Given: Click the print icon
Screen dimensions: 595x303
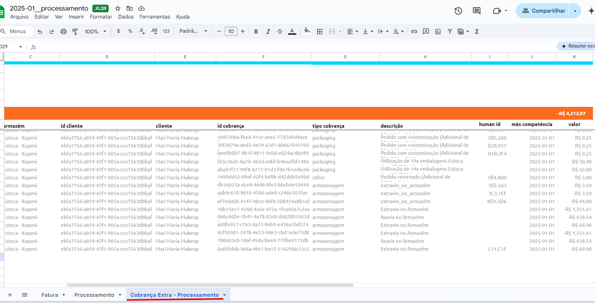Looking at the screenshot, I should click(x=63, y=32).
